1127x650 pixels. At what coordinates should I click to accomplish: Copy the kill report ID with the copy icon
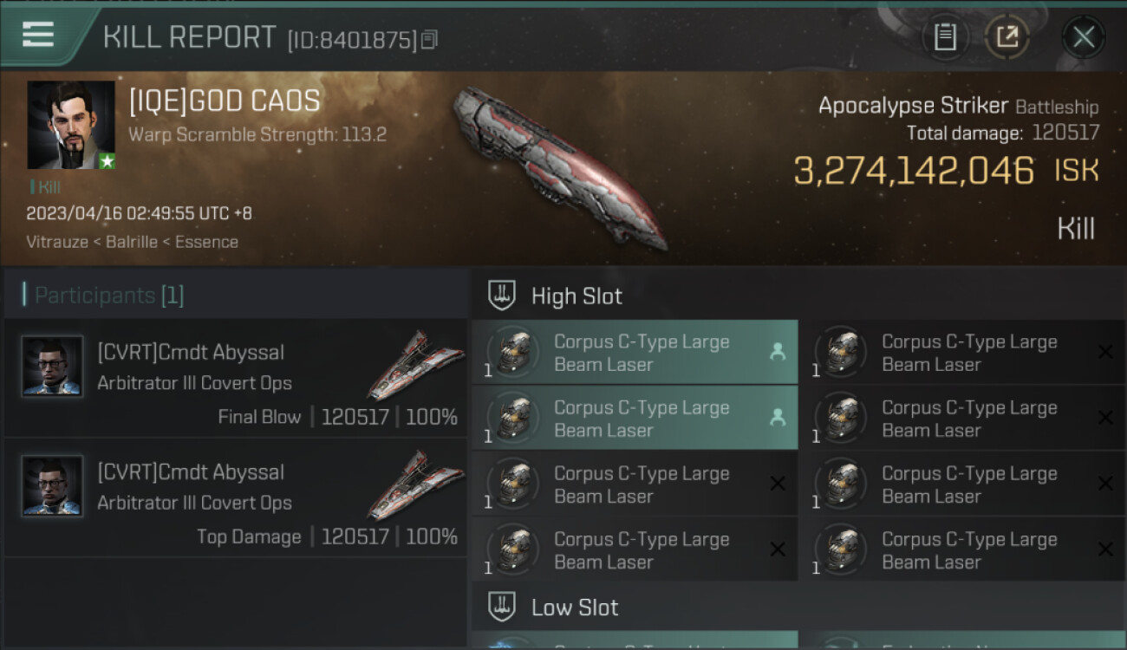tap(430, 39)
